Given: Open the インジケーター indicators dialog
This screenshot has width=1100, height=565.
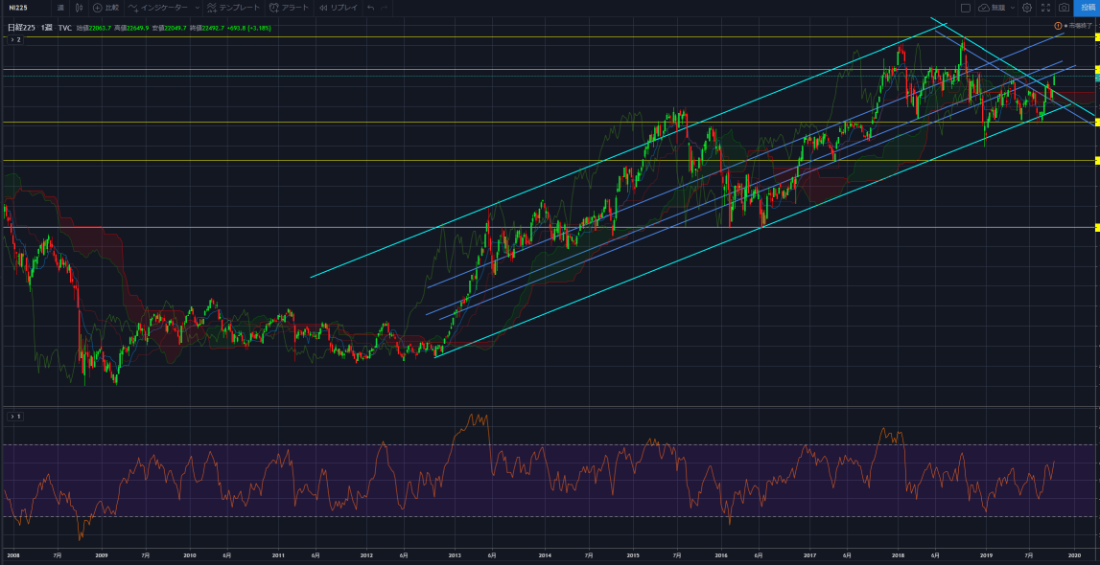Looking at the screenshot, I should pos(157,8).
